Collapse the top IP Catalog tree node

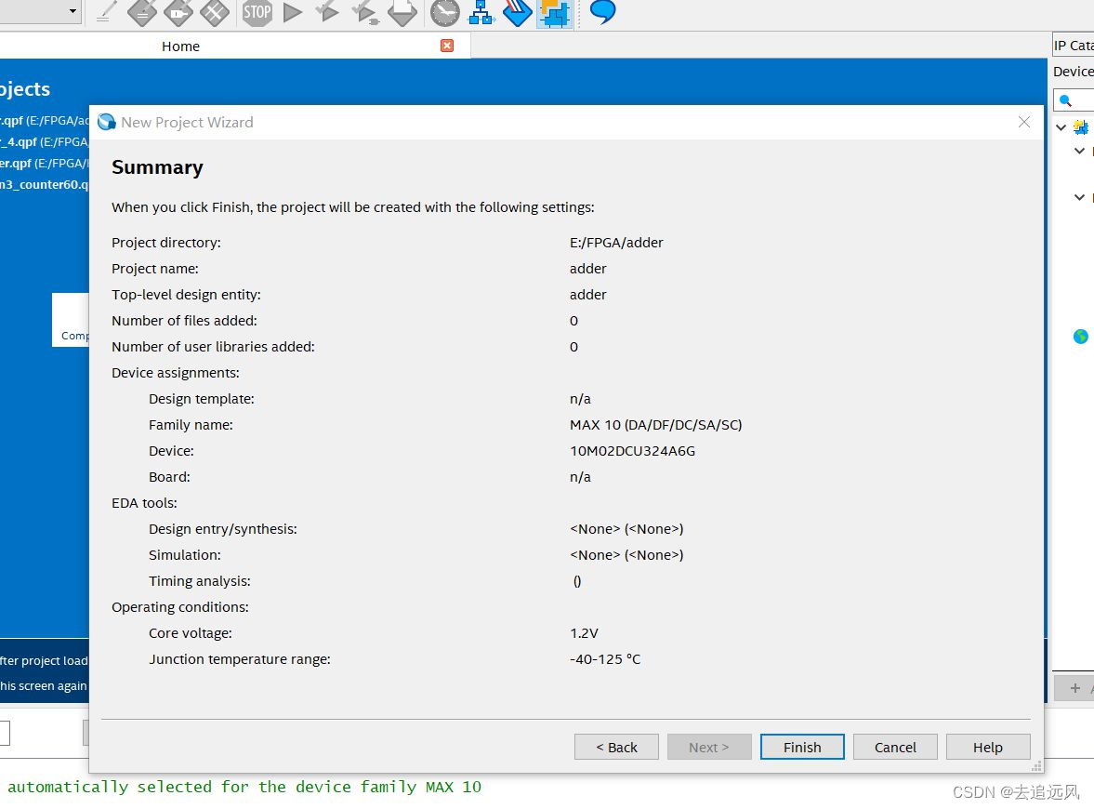pos(1061,127)
